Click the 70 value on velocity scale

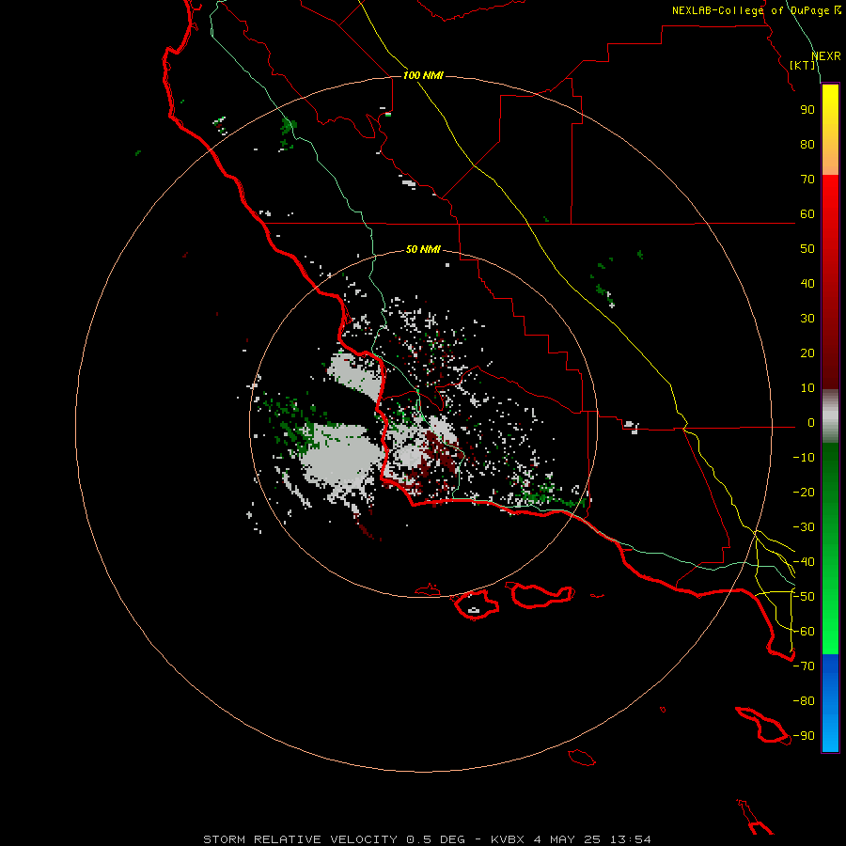(x=807, y=180)
